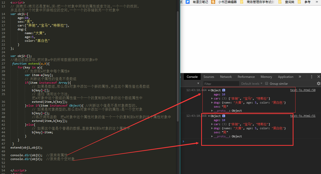Open the test-js.html:51 source link
This screenshot has width=321, height=174.
[303, 116]
